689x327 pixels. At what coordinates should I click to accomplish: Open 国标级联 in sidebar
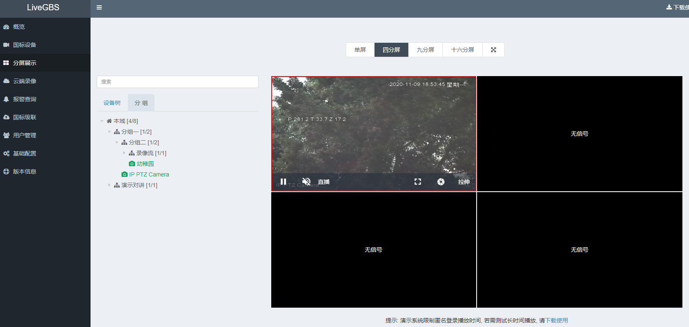pyautogui.click(x=45, y=117)
